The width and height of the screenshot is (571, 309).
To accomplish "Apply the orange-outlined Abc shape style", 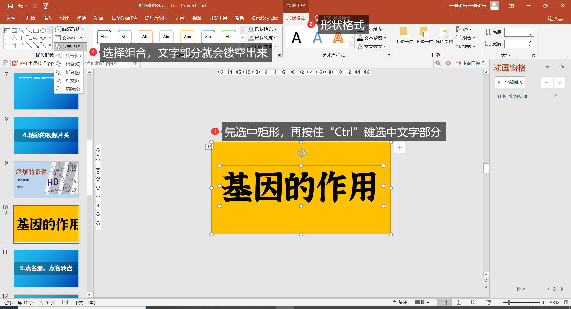I will [x=146, y=37].
